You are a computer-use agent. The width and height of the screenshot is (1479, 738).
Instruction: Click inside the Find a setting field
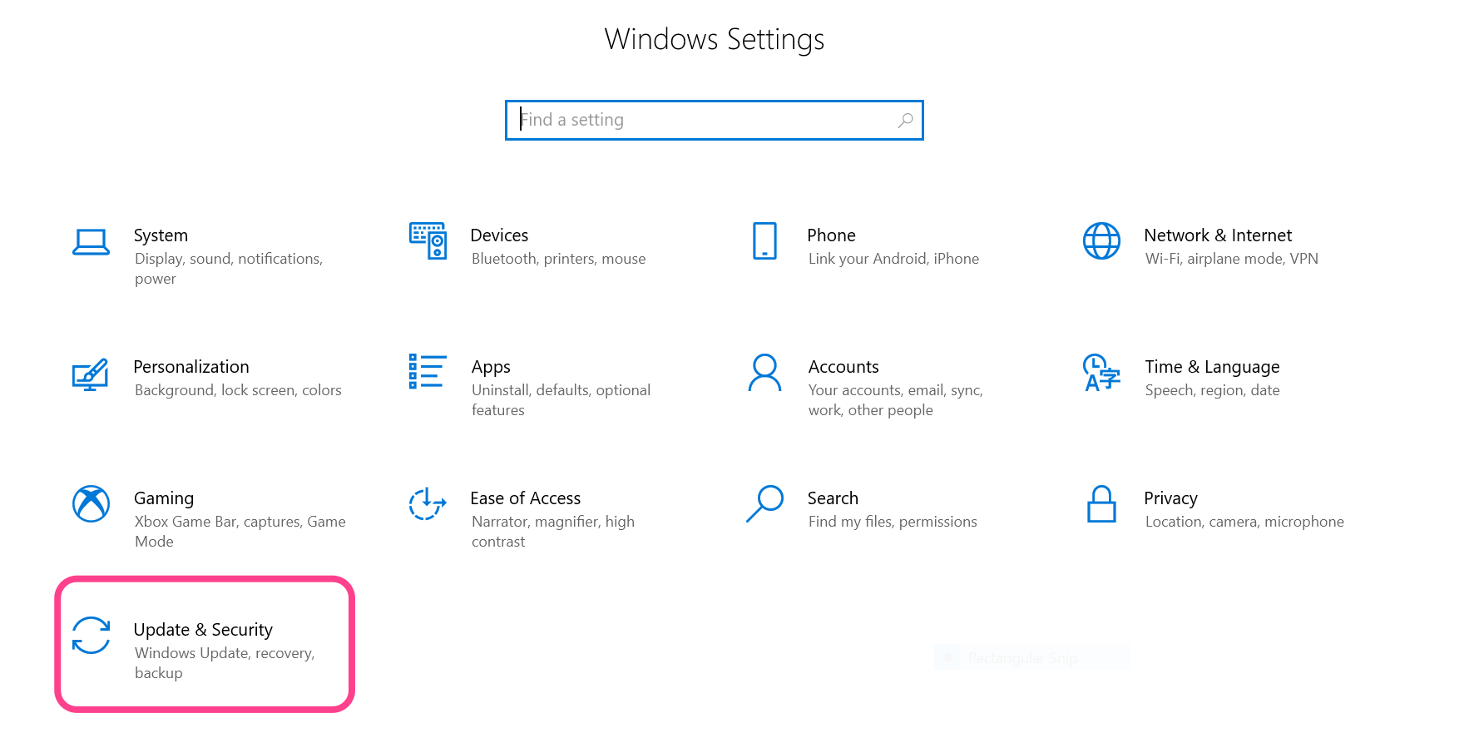pos(707,121)
